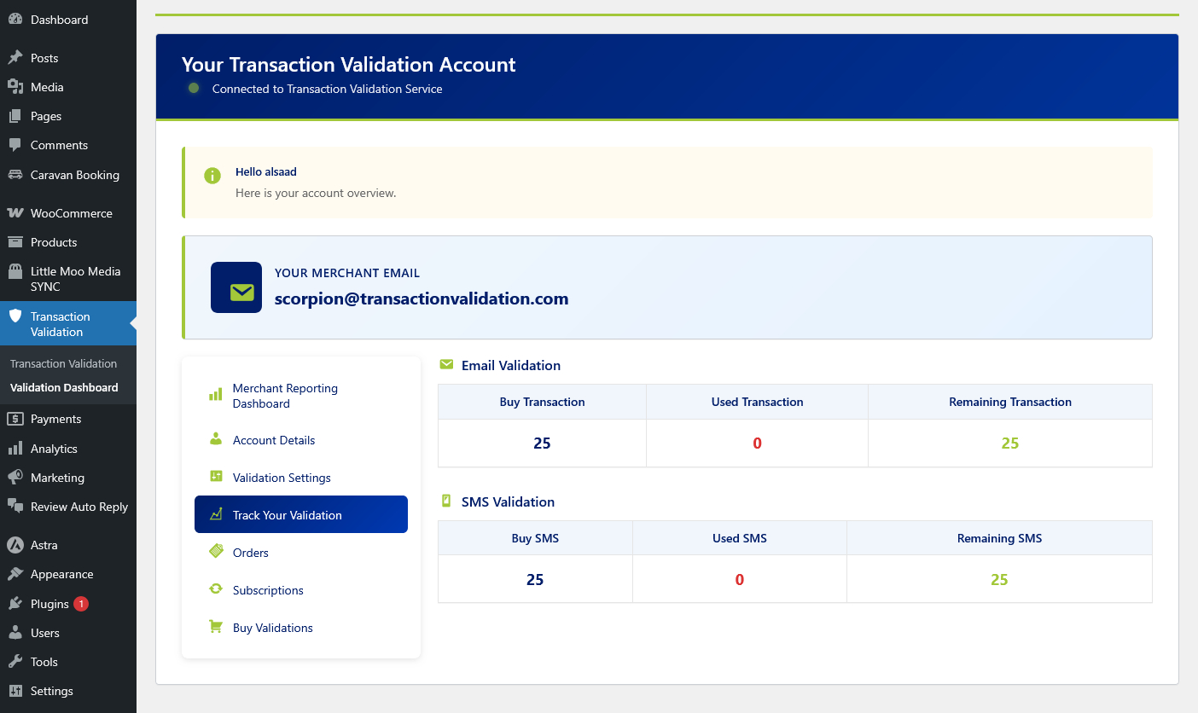
Task: Click the Email Validation section heading
Action: coord(511,365)
